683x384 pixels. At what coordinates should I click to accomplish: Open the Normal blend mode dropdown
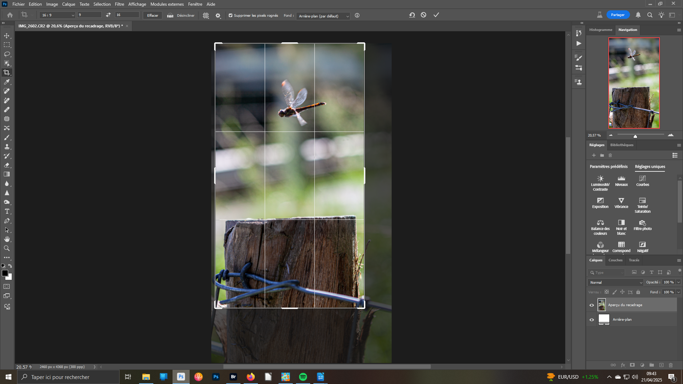point(615,282)
